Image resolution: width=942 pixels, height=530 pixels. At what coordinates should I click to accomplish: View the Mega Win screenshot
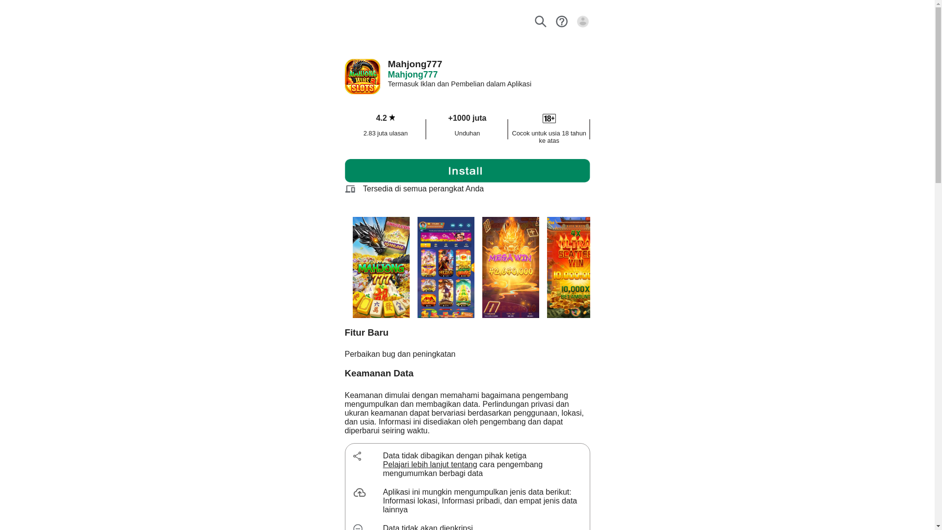pos(511,267)
